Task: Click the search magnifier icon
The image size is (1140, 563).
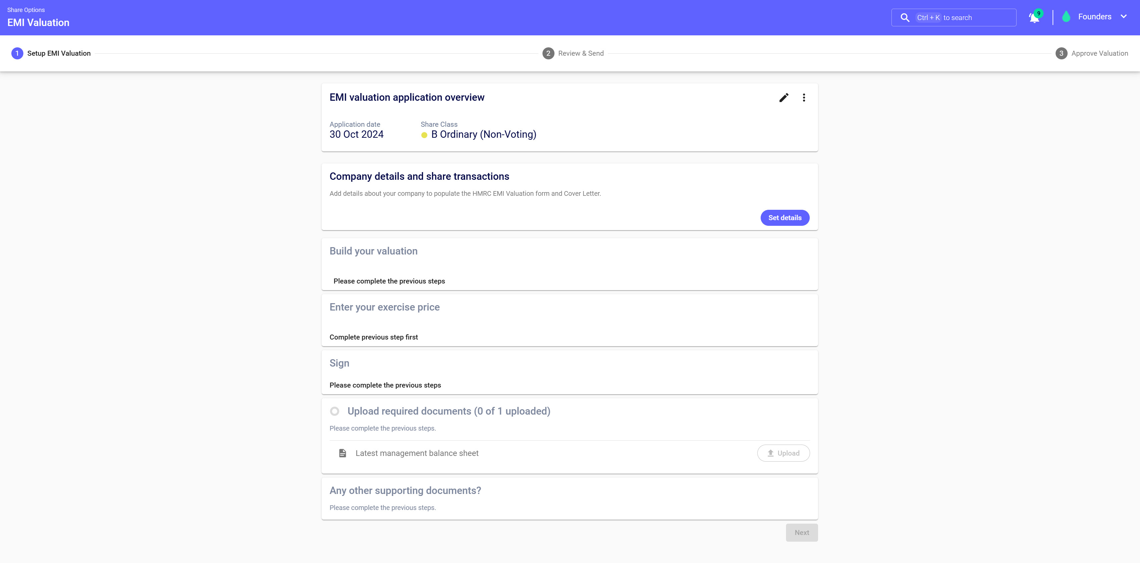Action: click(x=905, y=18)
